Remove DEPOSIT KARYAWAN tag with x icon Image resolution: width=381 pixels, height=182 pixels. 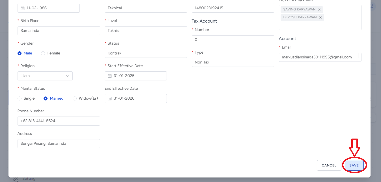pos(320,17)
